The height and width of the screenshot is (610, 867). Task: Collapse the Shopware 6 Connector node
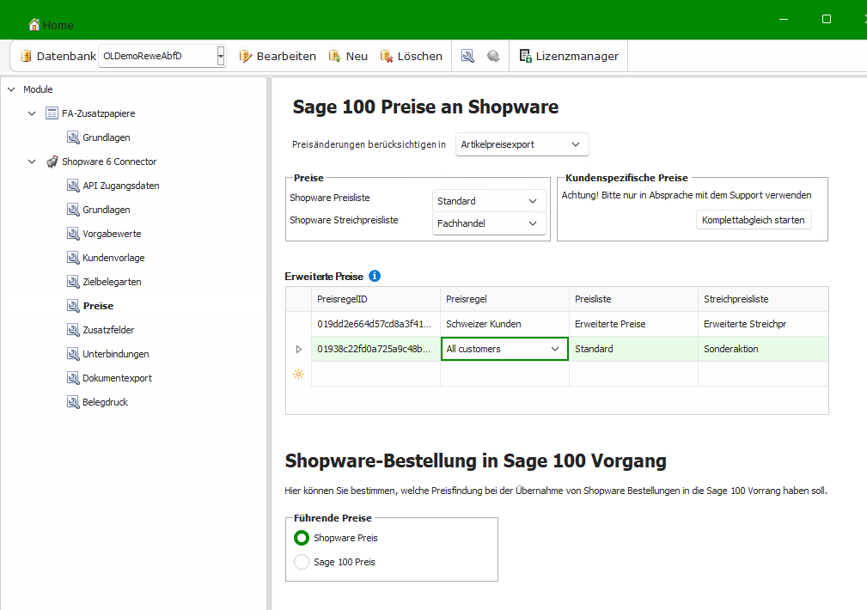coord(32,162)
